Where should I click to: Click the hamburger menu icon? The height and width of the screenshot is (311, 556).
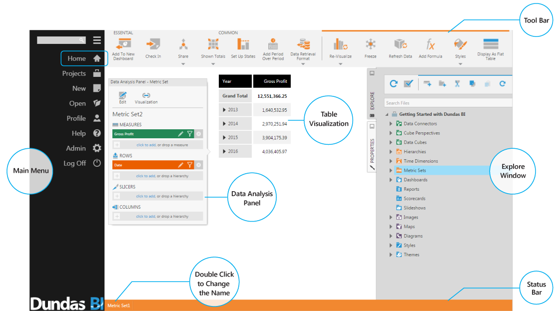[97, 40]
